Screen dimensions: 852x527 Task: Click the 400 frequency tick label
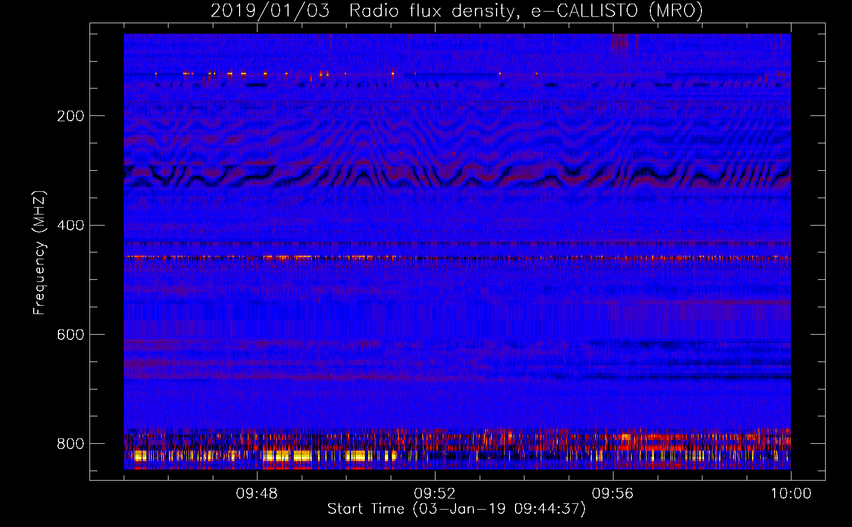71,226
